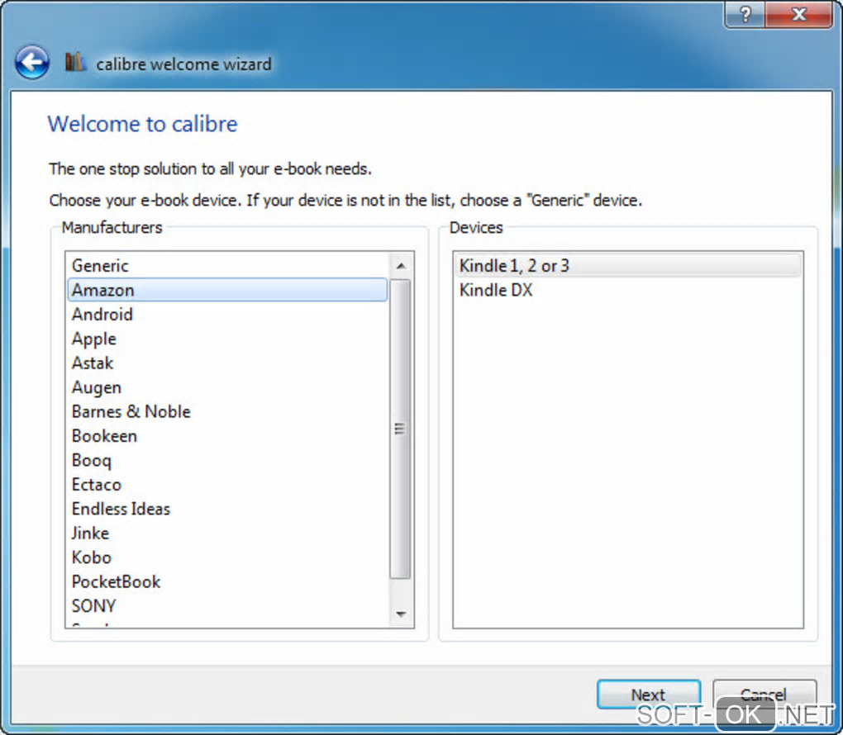Click the Manufacturers scrollbar thumb
The height and width of the screenshot is (735, 843).
click(x=400, y=429)
